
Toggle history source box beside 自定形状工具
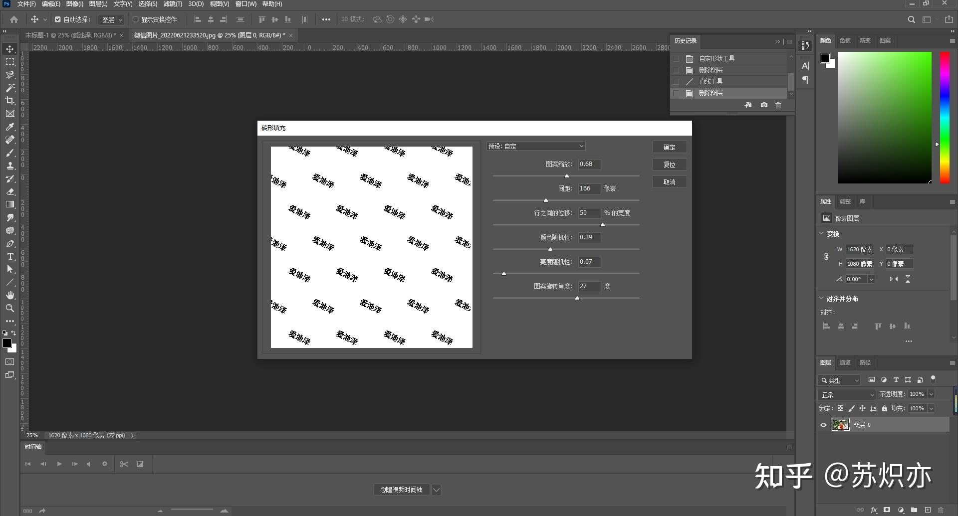coord(676,58)
